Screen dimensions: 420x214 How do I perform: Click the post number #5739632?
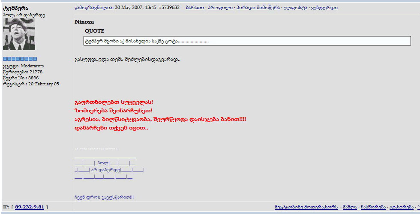pos(169,8)
